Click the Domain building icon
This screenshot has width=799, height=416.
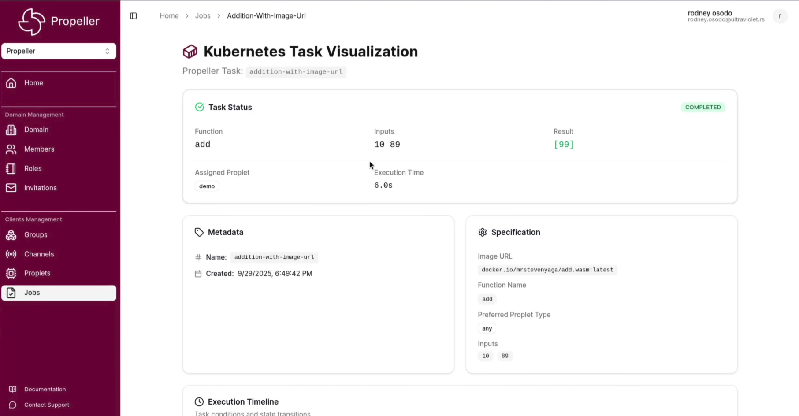(x=11, y=130)
